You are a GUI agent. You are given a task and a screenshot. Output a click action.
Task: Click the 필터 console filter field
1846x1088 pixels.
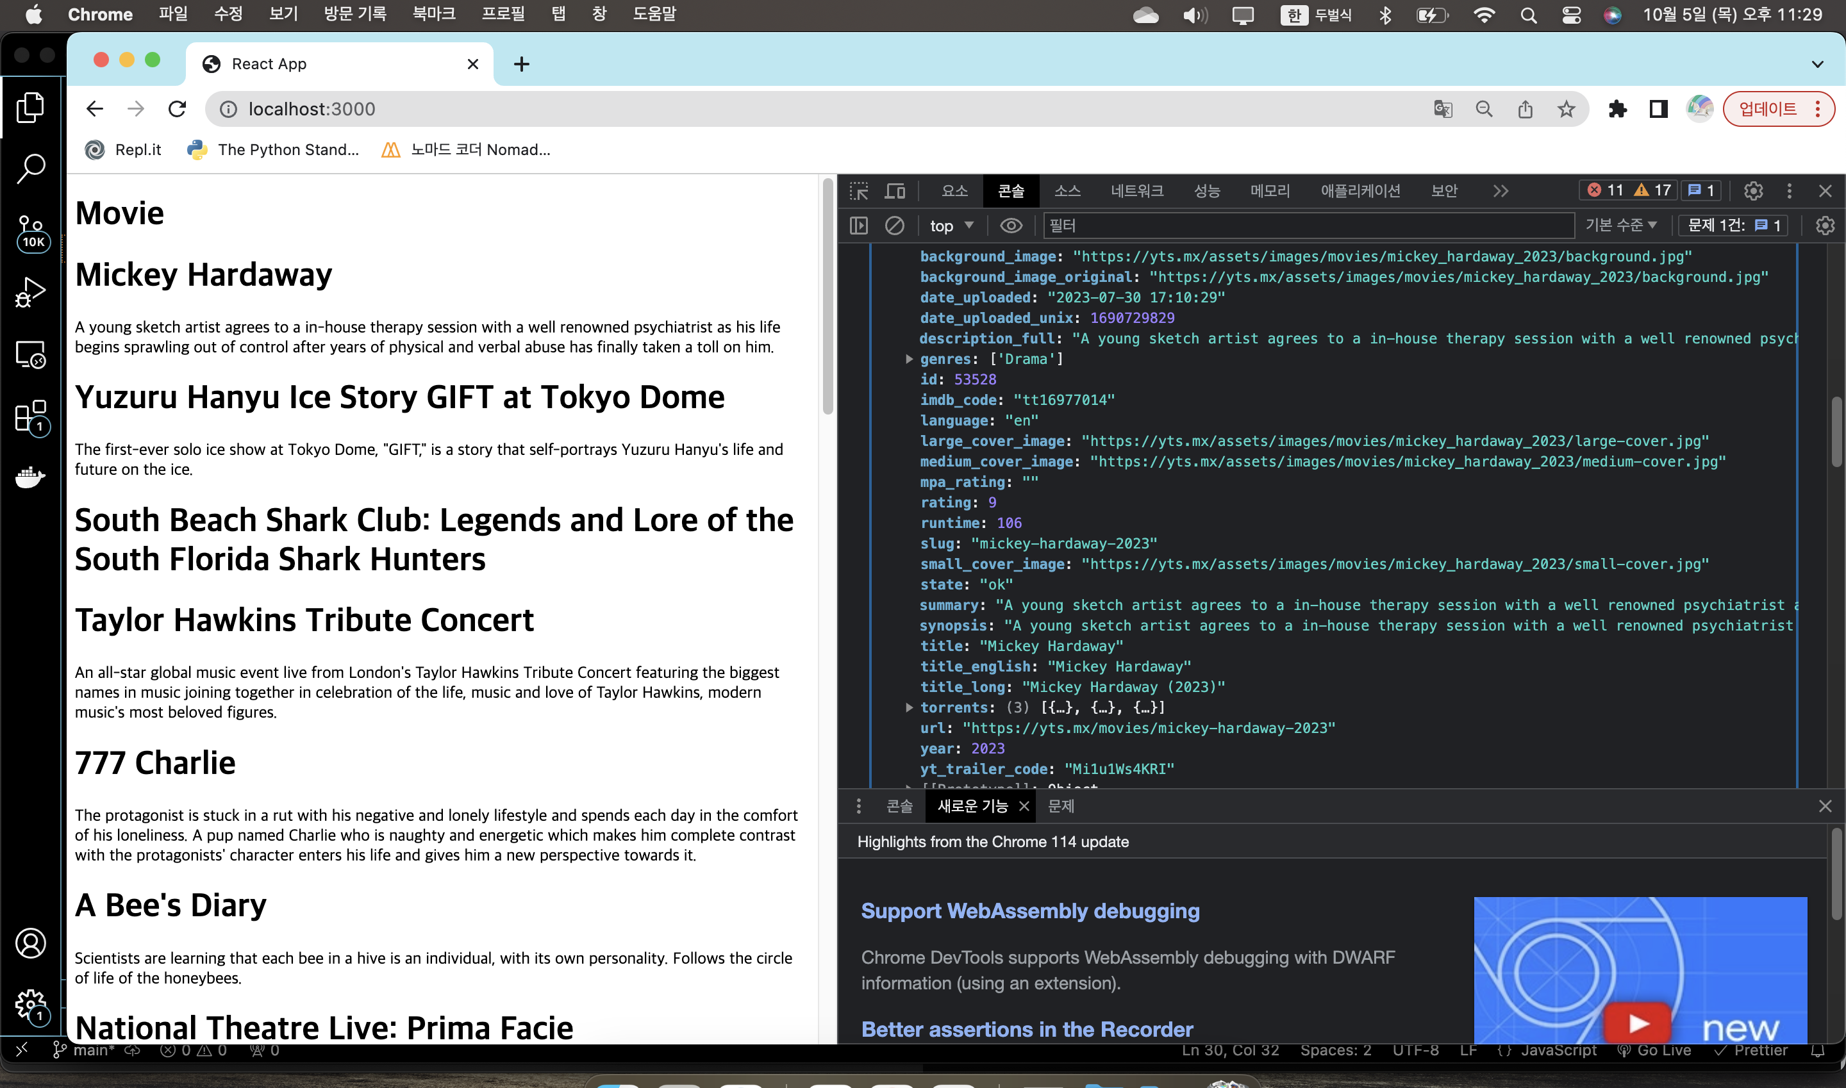pyautogui.click(x=1308, y=226)
